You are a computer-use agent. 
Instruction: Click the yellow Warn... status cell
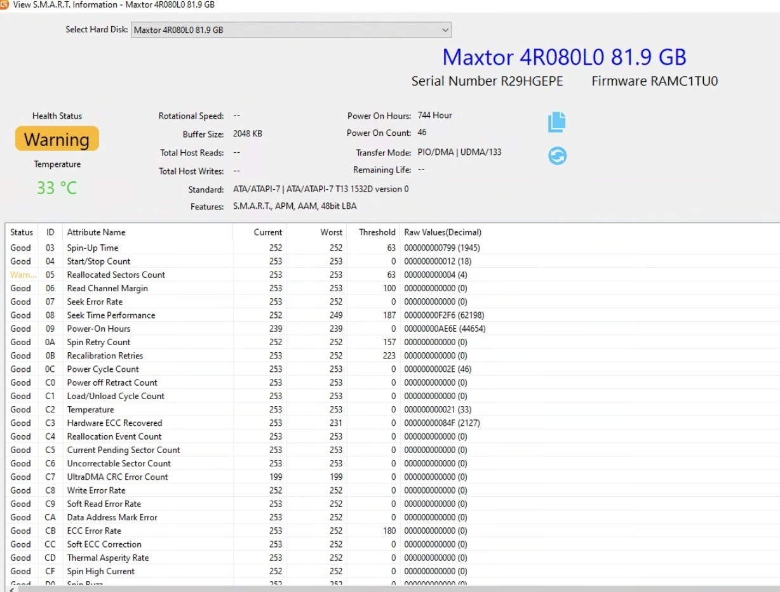pyautogui.click(x=24, y=275)
